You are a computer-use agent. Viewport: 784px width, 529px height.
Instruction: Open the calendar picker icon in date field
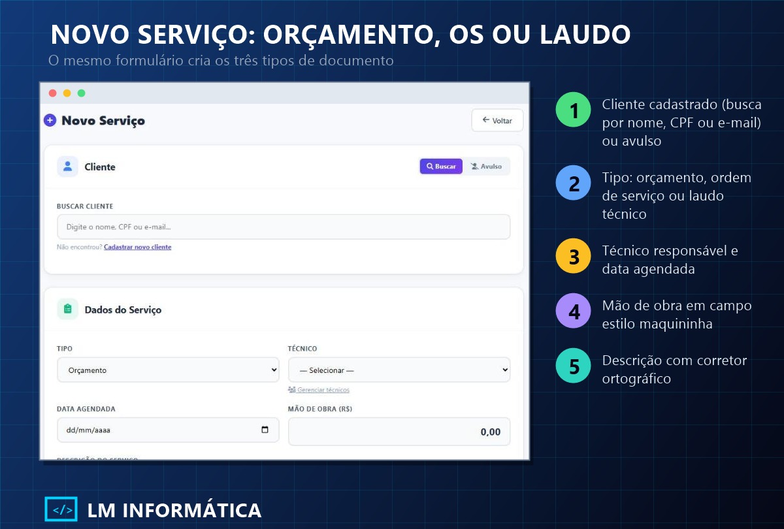coord(265,430)
